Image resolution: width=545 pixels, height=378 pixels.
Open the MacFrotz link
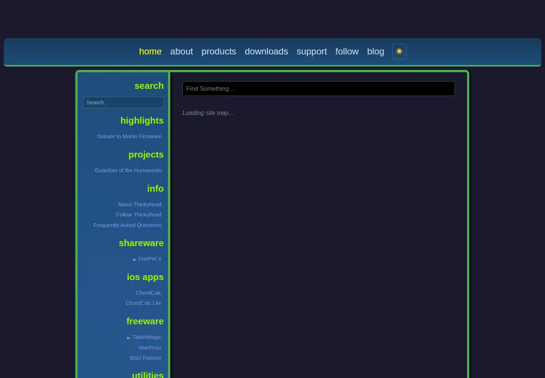(x=150, y=348)
